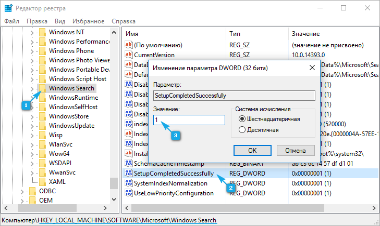The width and height of the screenshot is (380, 226).
Task: Click the folder icon of the XAML key
Action: 41,181
